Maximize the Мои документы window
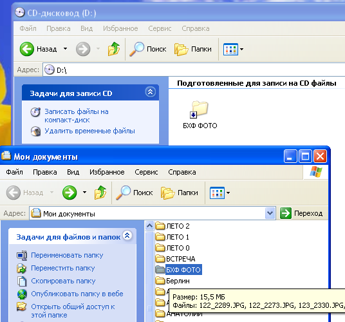The width and height of the screenshot is (345, 322). (x=305, y=156)
